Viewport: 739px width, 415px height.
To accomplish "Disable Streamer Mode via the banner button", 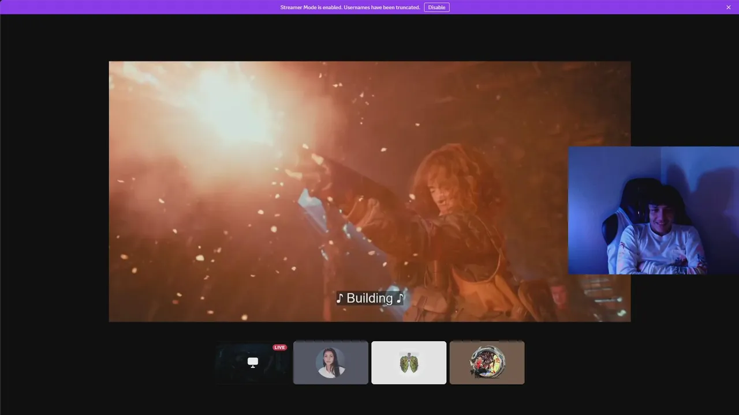I will [x=436, y=7].
